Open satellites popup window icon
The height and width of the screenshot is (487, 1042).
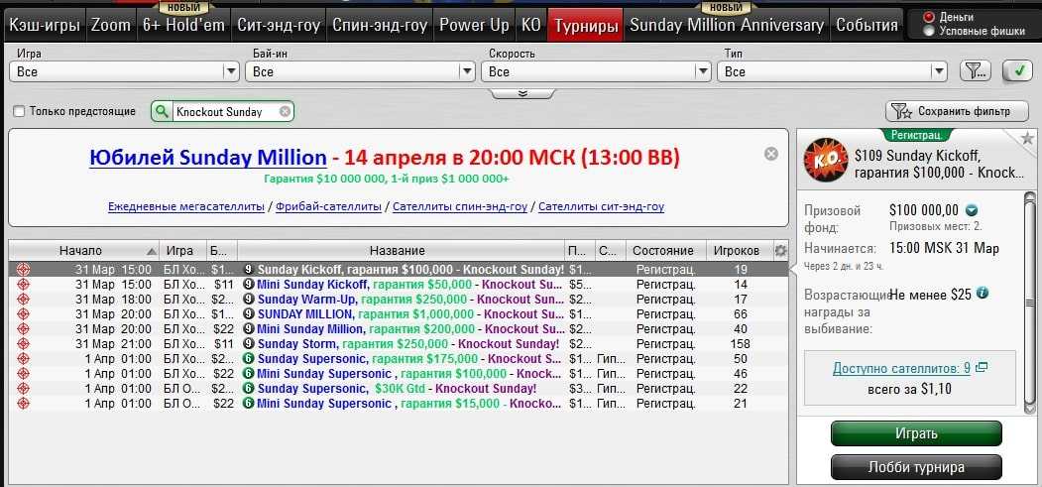983,367
